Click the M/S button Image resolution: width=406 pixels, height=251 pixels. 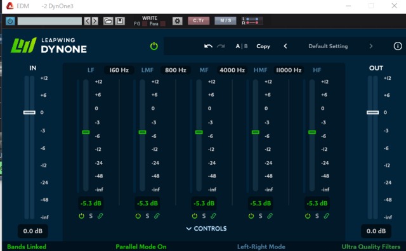(x=226, y=21)
